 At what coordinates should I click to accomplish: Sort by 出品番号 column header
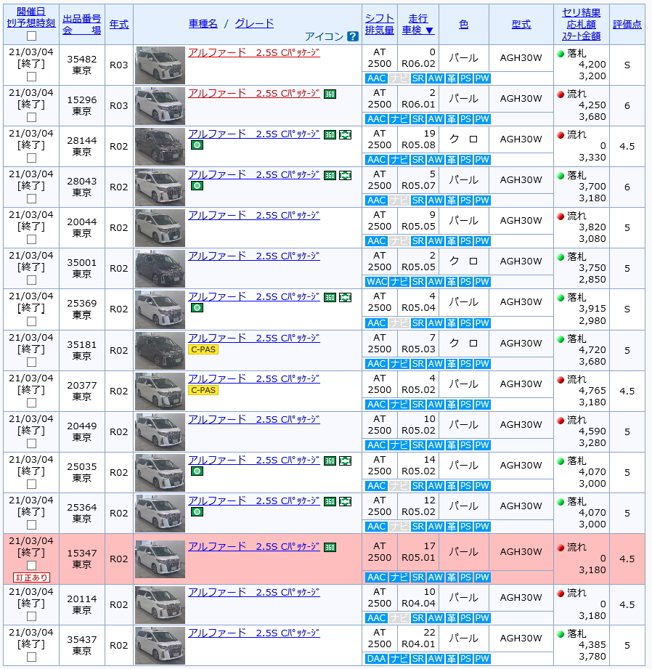point(82,19)
